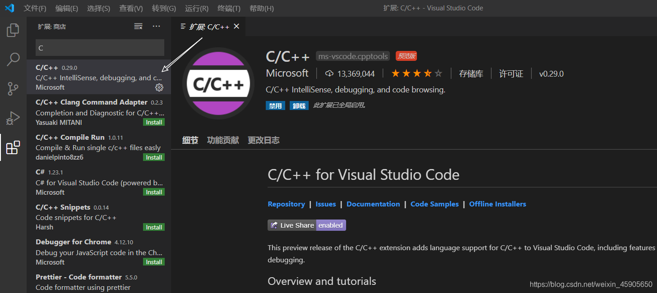The height and width of the screenshot is (293, 657).
Task: Select Debugger for Chrome list entry
Action: [x=99, y=252]
